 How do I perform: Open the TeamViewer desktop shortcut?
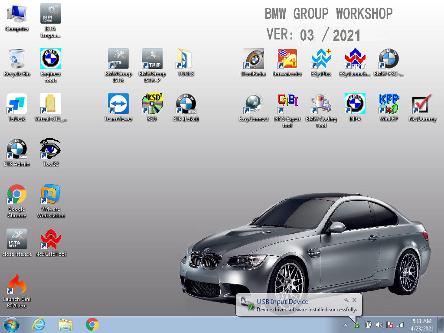pyautogui.click(x=118, y=104)
